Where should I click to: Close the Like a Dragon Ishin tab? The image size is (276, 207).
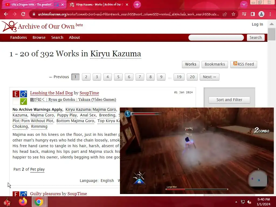coord(63,5)
